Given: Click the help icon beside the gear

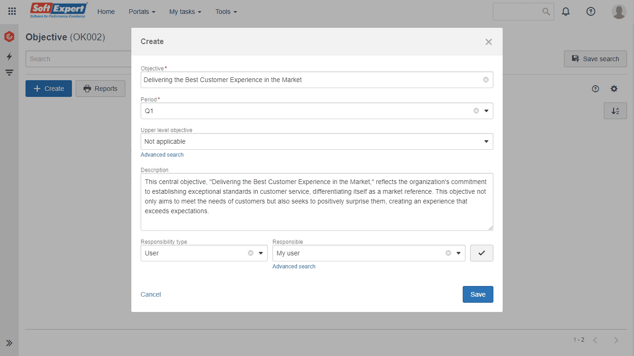Looking at the screenshot, I should 595,89.
